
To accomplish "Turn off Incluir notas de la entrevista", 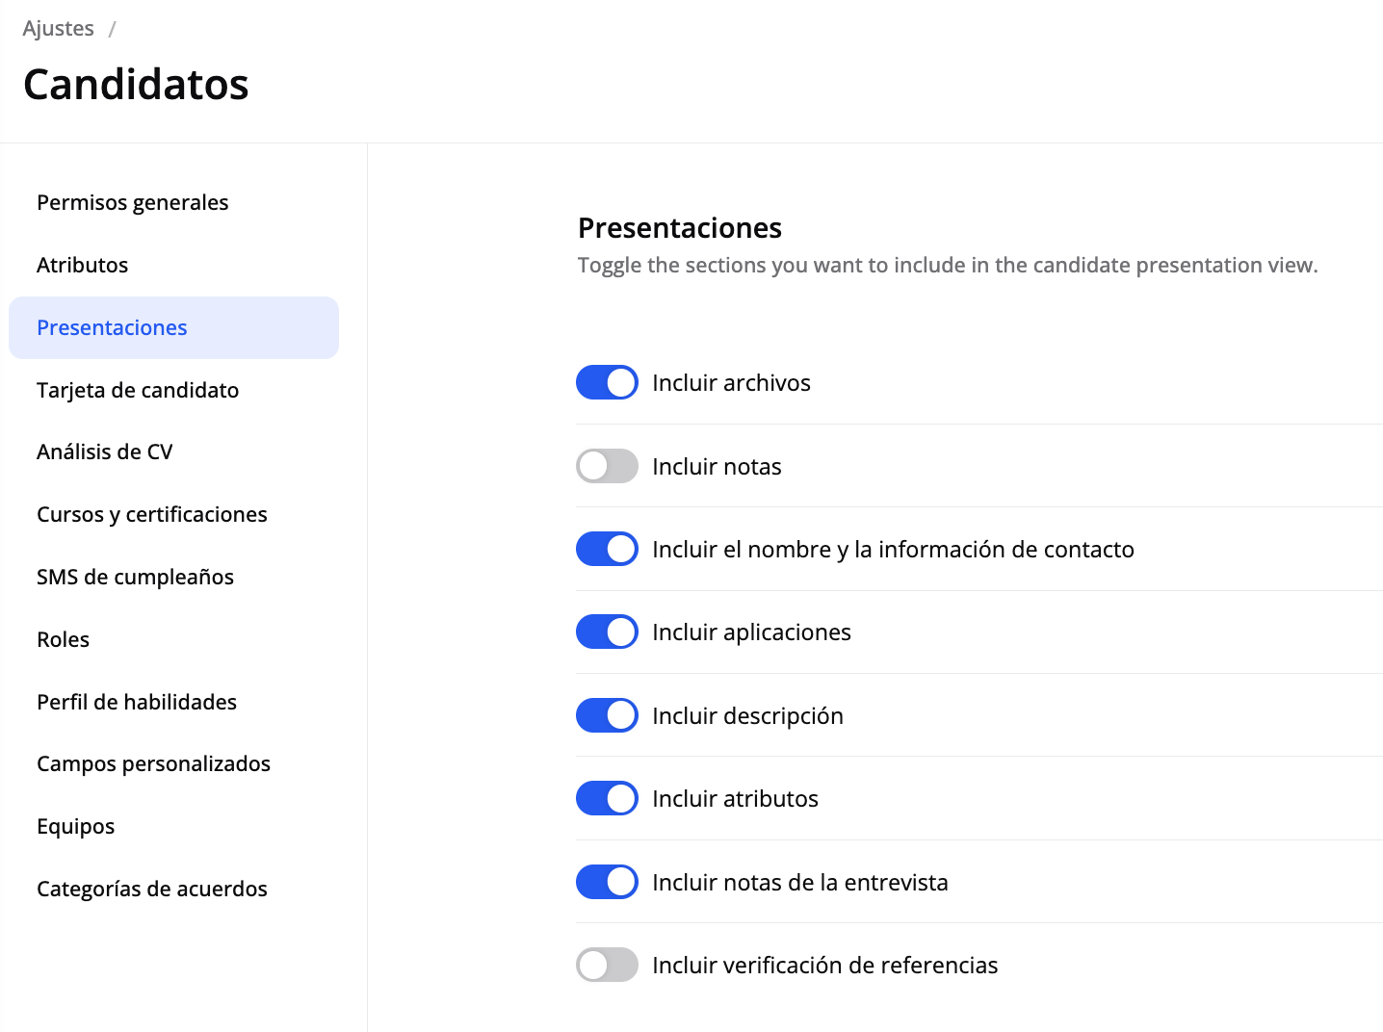I will pos(607,882).
